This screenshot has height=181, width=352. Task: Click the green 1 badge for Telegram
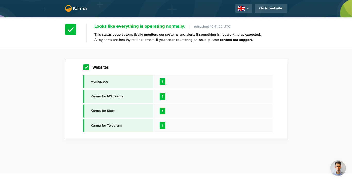162,126
